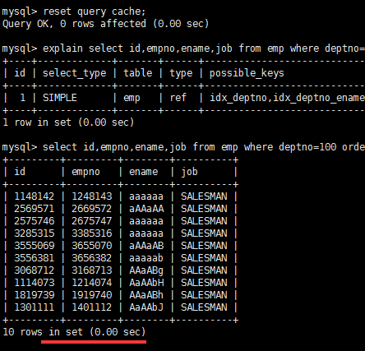Click ename 'aaaaab' in row 3556381
This screenshot has height=351, width=365.
tap(146, 258)
